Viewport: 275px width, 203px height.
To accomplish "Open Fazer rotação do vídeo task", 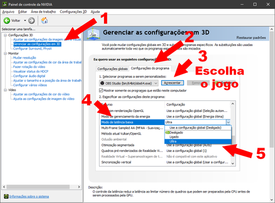I will [x=29, y=67].
